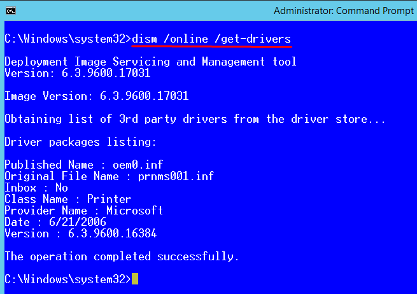The image size is (417, 294).
Task: Click the Driver packages listing: text
Action: click(81, 142)
